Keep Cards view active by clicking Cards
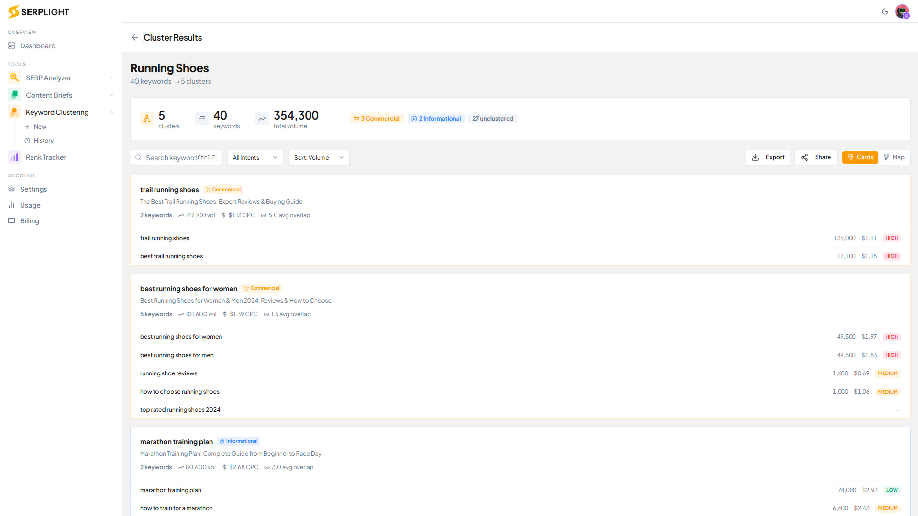918x516 pixels. point(860,157)
